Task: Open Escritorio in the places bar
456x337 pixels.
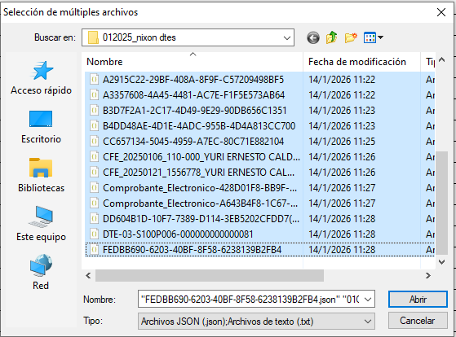Action: point(42,127)
